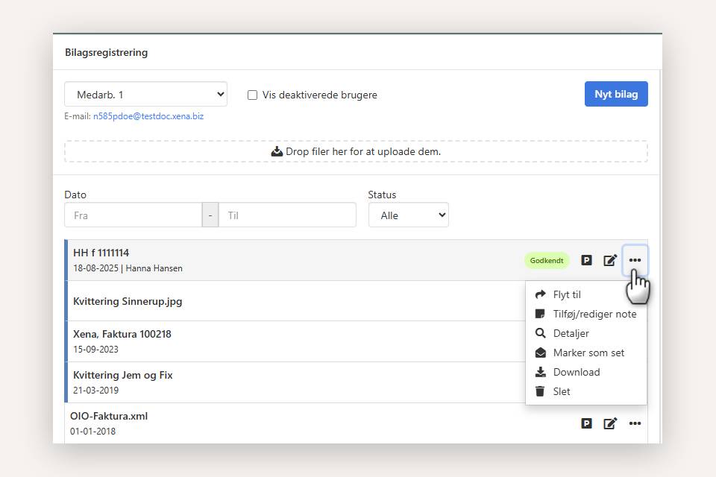The image size is (716, 477).
Task: Choose Download from the context menu
Action: click(x=576, y=372)
